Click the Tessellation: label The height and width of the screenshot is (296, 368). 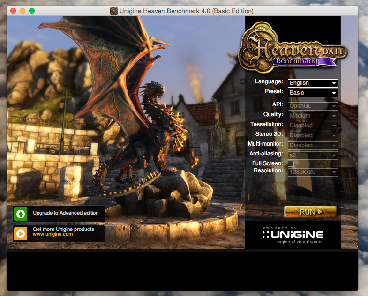267,124
